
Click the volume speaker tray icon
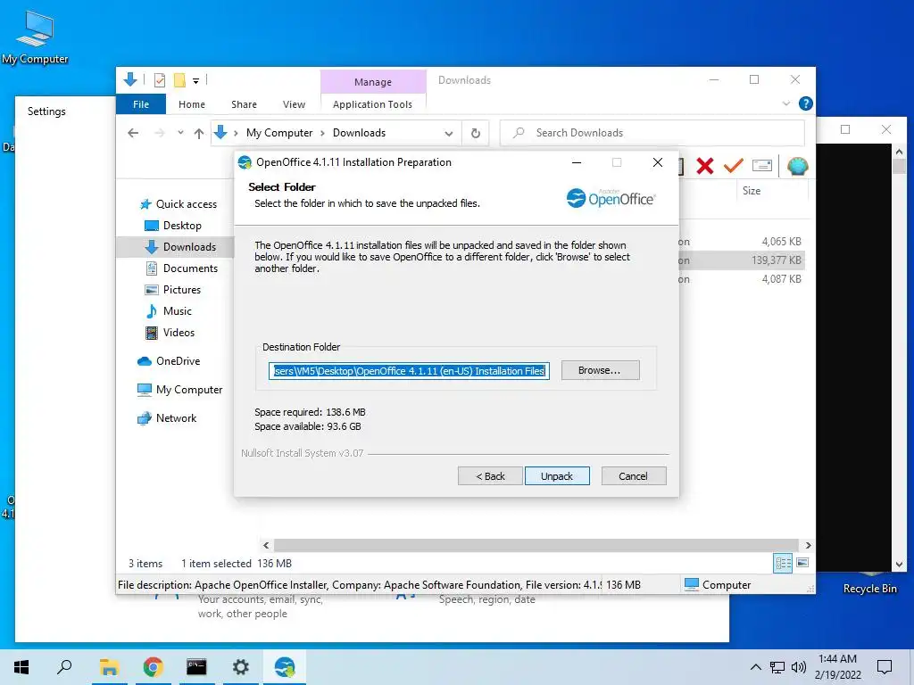(799, 667)
